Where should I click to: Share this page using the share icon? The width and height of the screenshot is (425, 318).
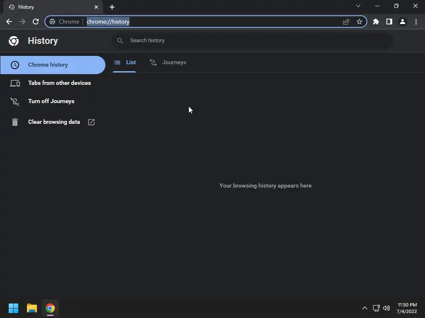346,22
